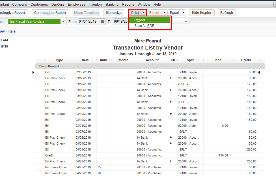The height and width of the screenshot is (176, 276).
Task: Open the From date calendar picker
Action: coord(102,22)
